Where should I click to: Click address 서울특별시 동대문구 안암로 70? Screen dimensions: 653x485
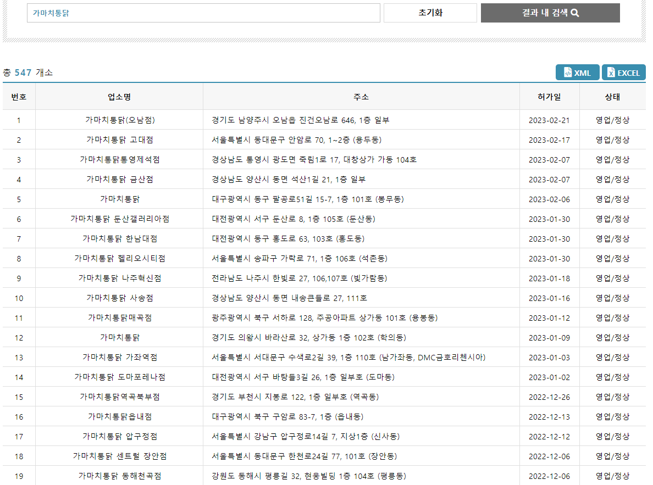296,140
